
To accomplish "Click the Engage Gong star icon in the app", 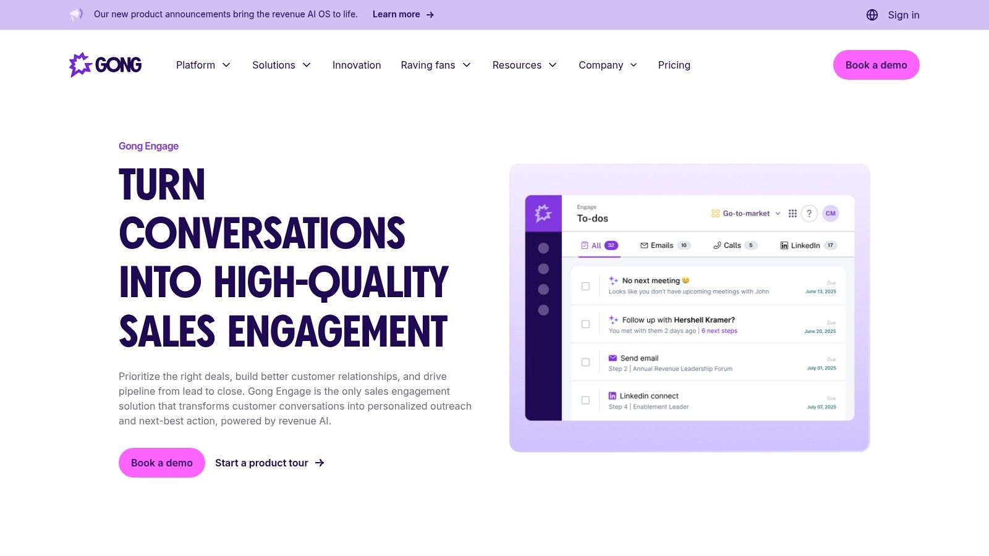I will (x=543, y=213).
